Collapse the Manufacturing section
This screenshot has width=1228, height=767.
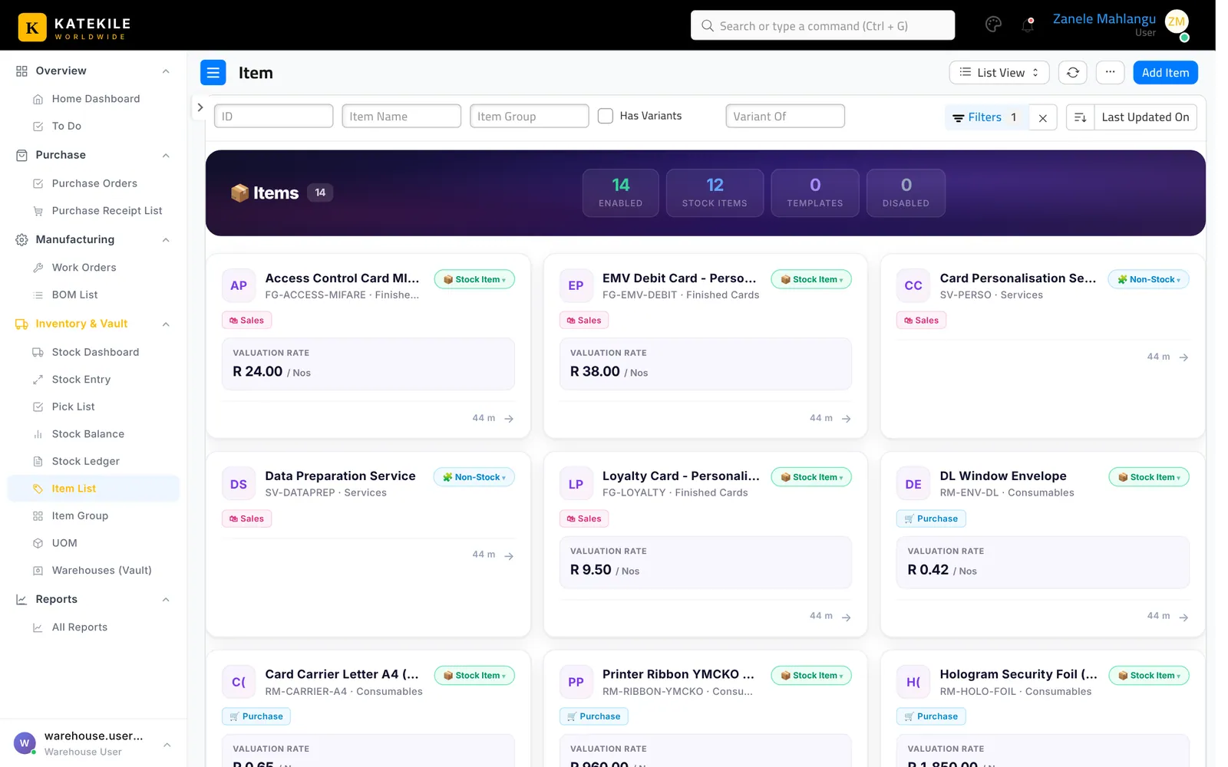(x=166, y=240)
